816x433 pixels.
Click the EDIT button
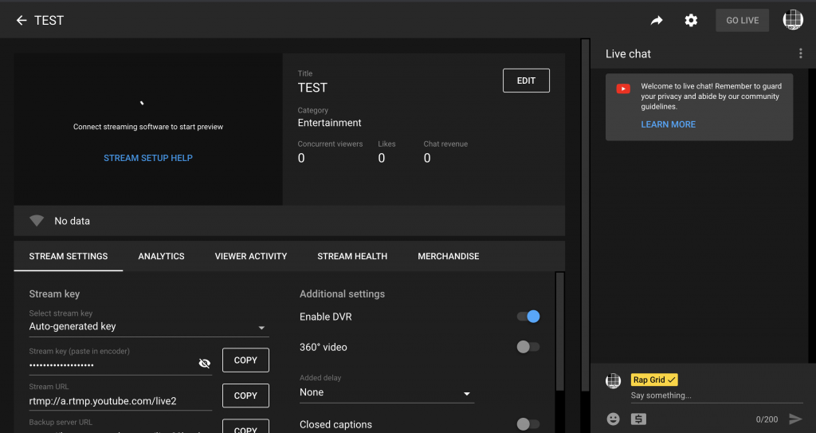(x=526, y=81)
